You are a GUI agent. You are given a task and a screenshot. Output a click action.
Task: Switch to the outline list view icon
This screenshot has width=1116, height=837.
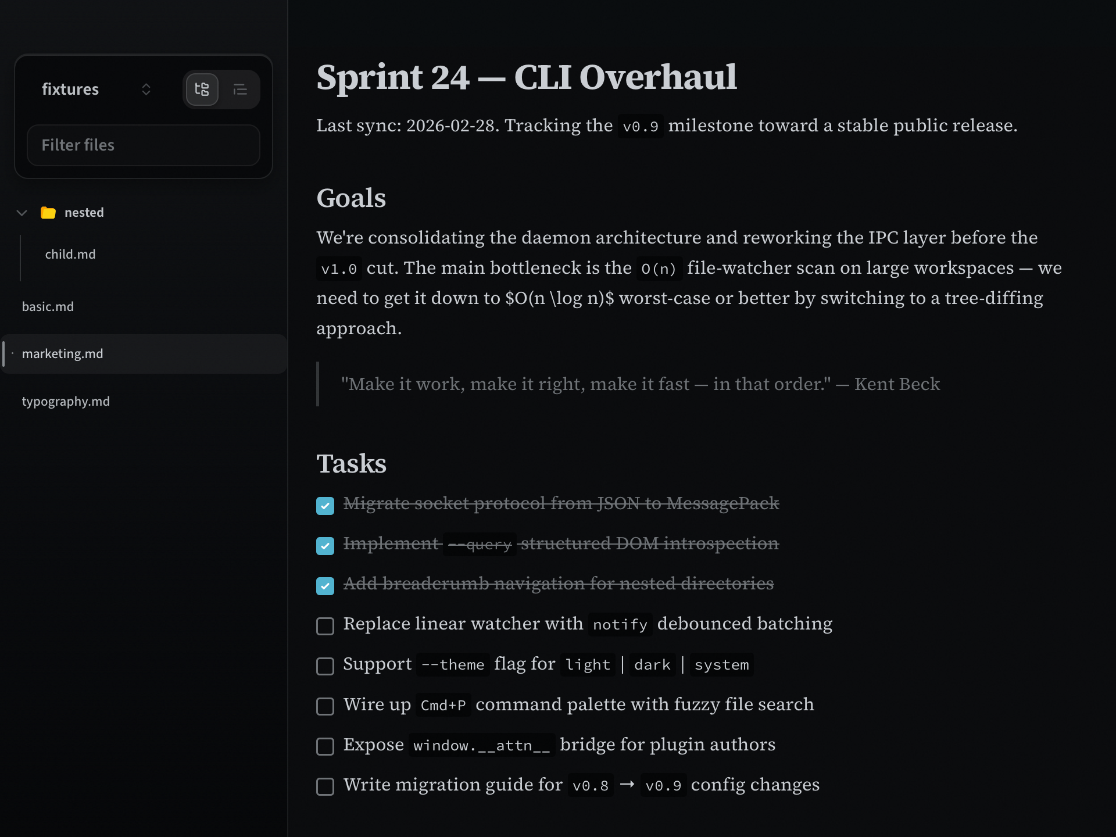[241, 89]
